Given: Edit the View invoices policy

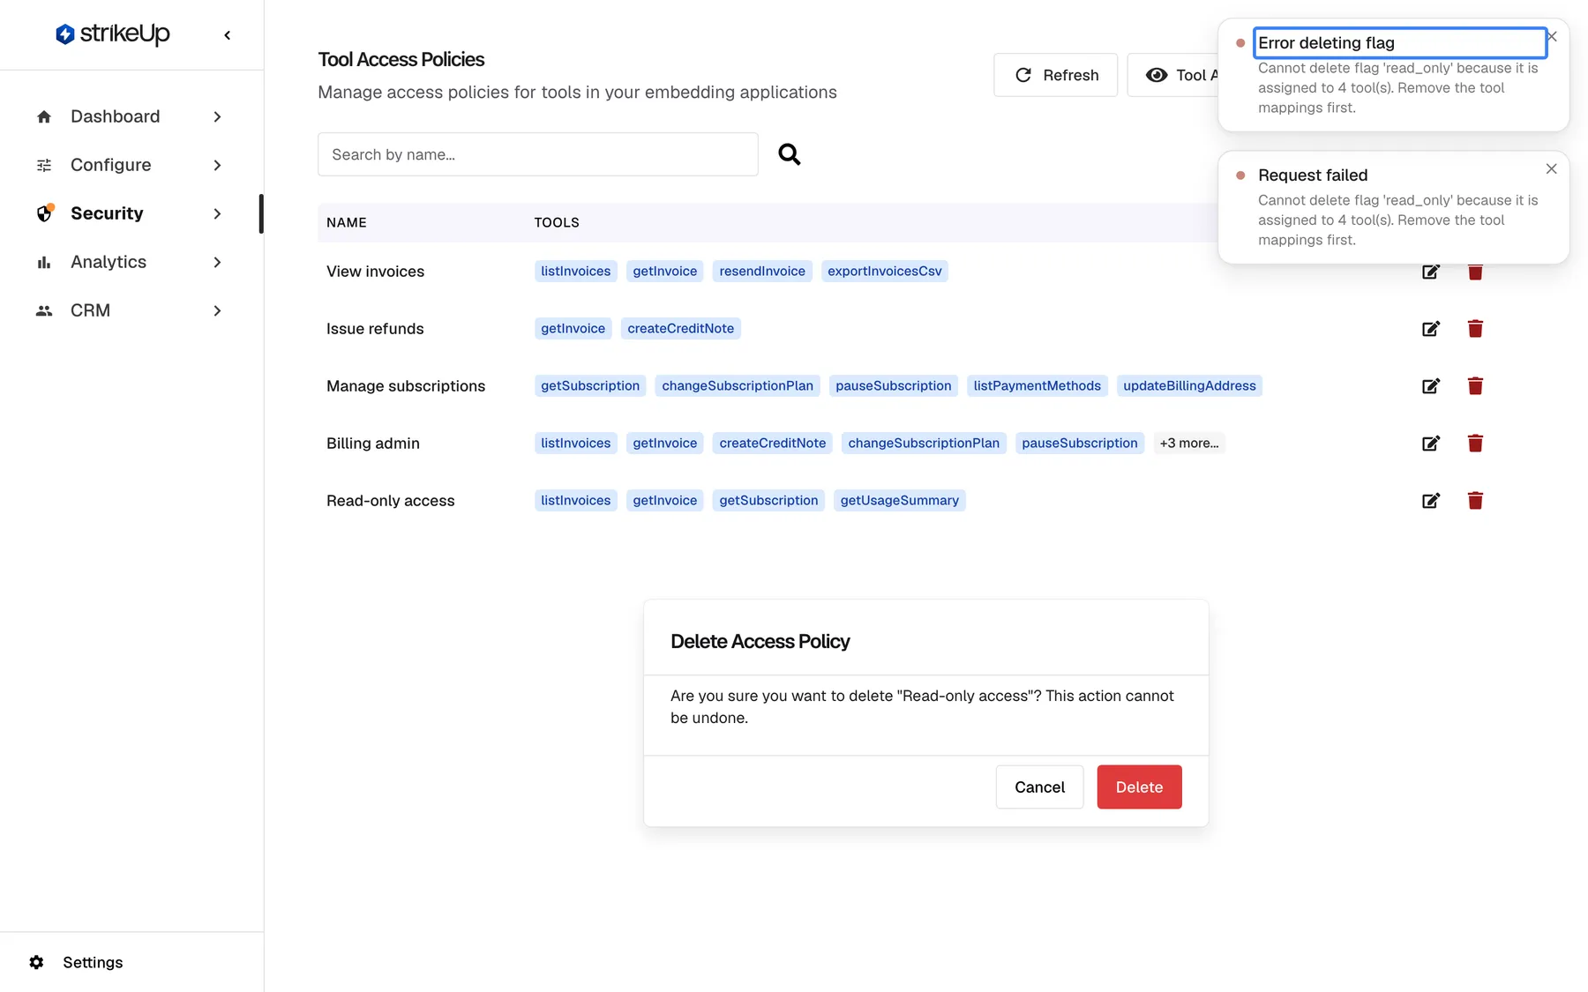Looking at the screenshot, I should (x=1431, y=272).
